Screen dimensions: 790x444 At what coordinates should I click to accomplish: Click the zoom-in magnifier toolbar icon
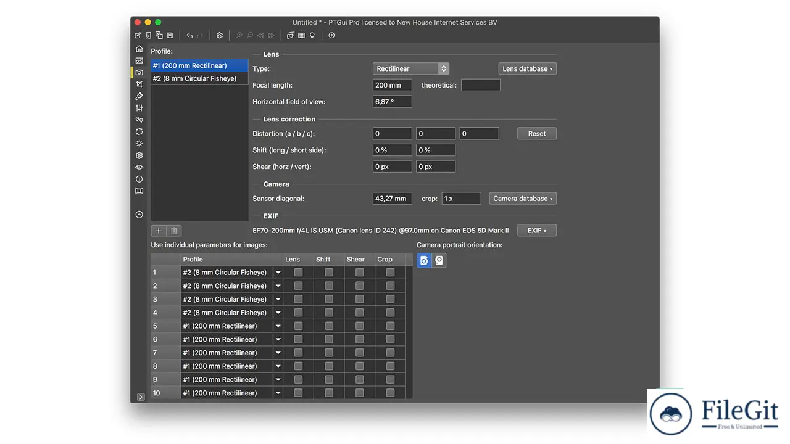coord(239,36)
